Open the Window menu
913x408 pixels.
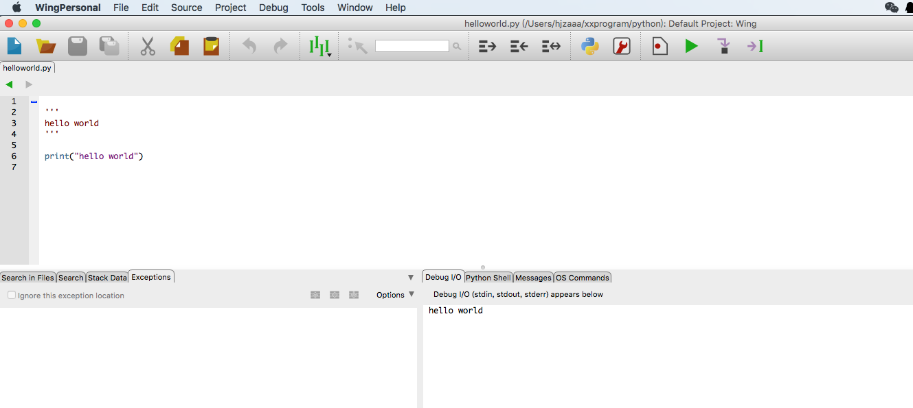pyautogui.click(x=355, y=8)
